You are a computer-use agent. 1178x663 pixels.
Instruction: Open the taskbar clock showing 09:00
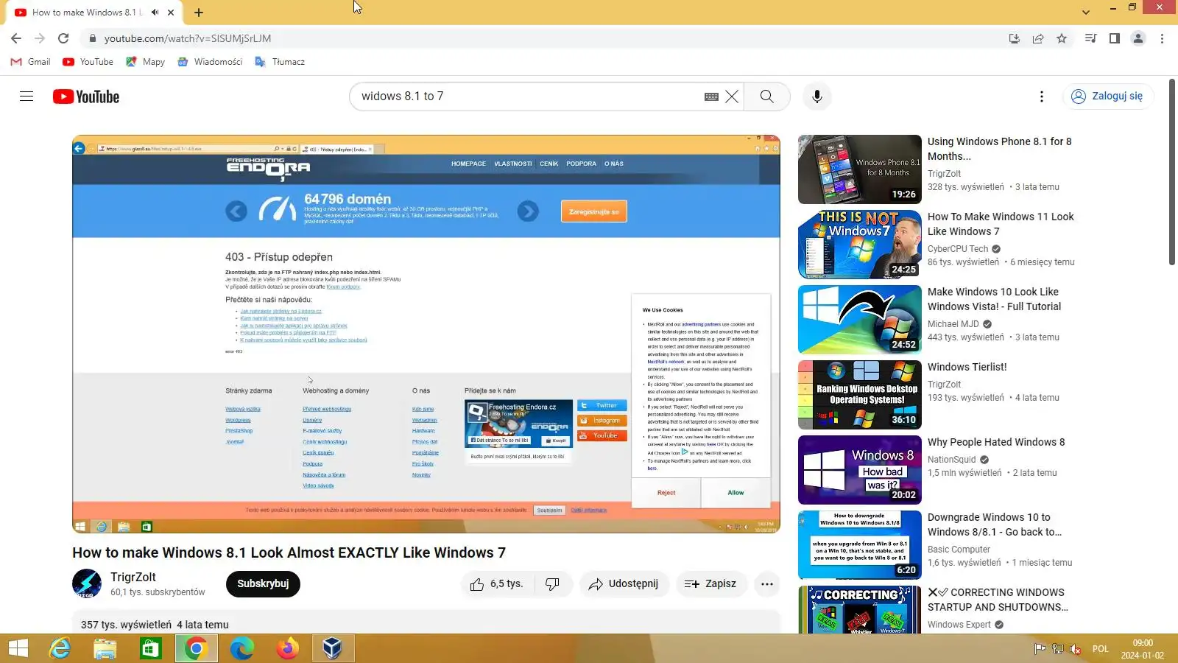1143,649
